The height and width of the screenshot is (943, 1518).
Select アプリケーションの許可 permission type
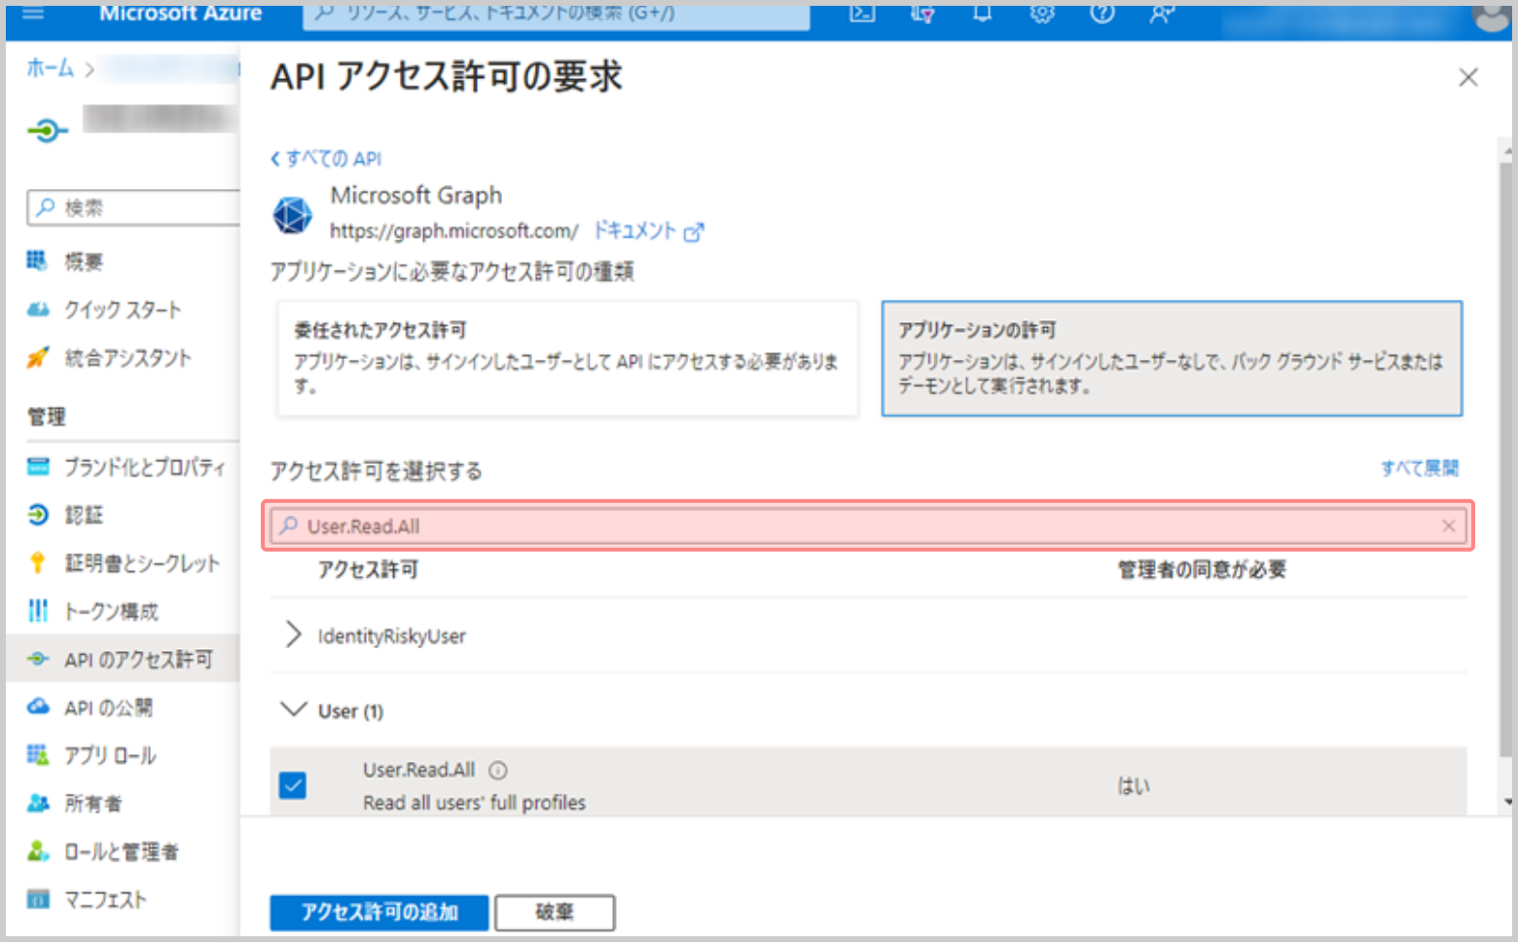1171,358
